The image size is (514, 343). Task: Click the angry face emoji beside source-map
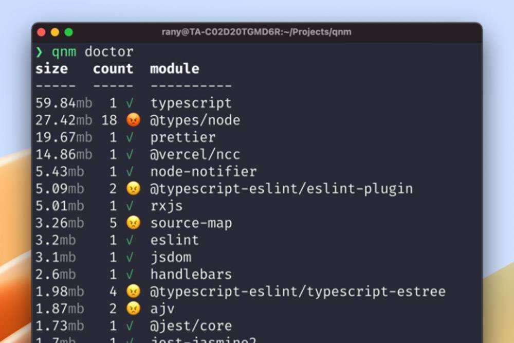133,223
